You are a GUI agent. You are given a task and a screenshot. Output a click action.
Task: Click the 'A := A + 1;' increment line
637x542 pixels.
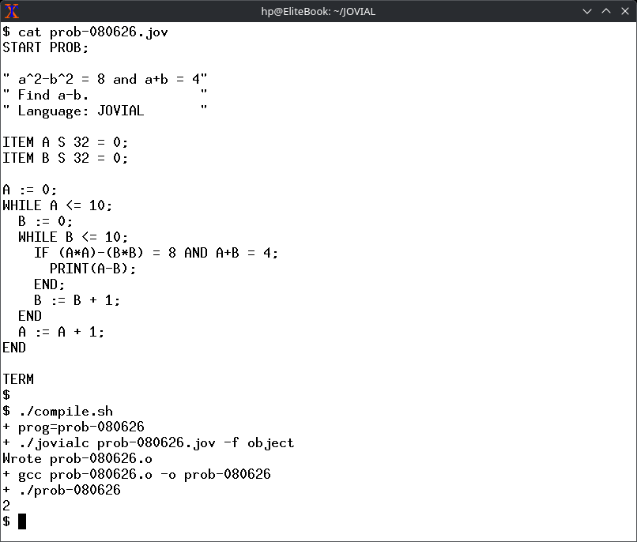coord(62,332)
